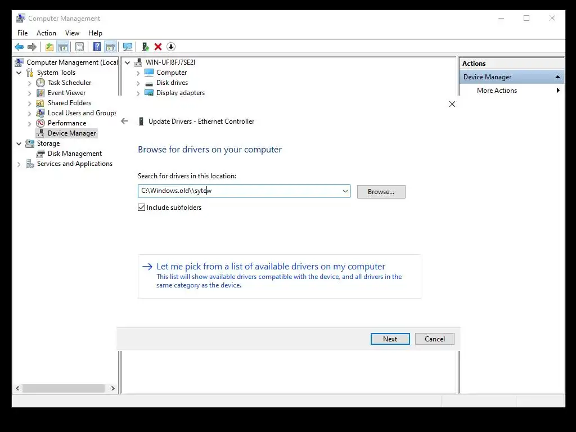This screenshot has height=432, width=576.
Task: Expand the Shared Folders node
Action: coord(29,103)
